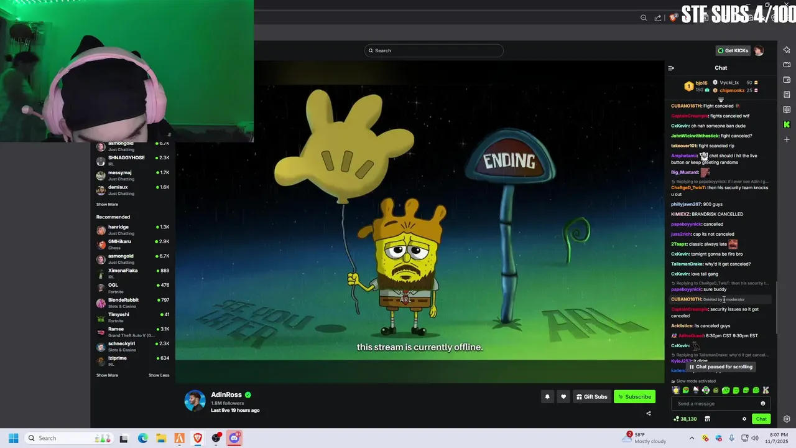Open Iziprime IRL channel in sidebar

tap(133, 361)
